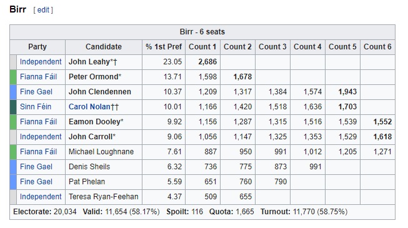
Task: Click the grey swatch beside John Leahy's party
Action: [13, 62]
